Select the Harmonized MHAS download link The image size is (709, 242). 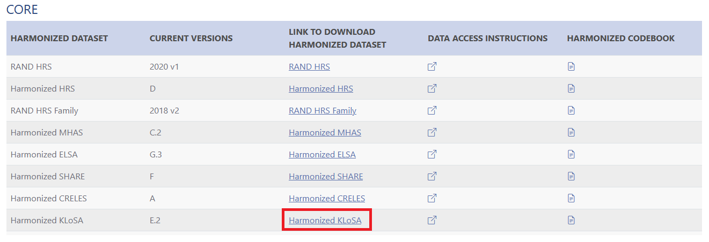pyautogui.click(x=325, y=132)
